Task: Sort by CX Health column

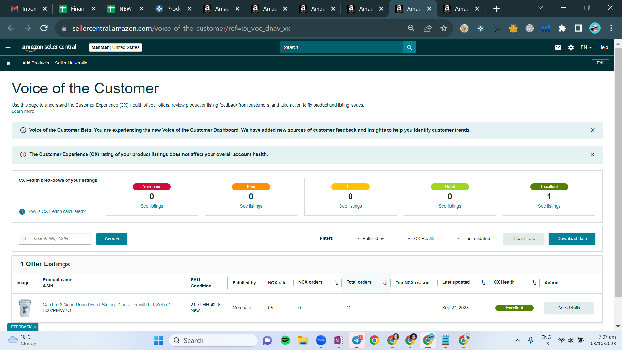Action: point(534,283)
